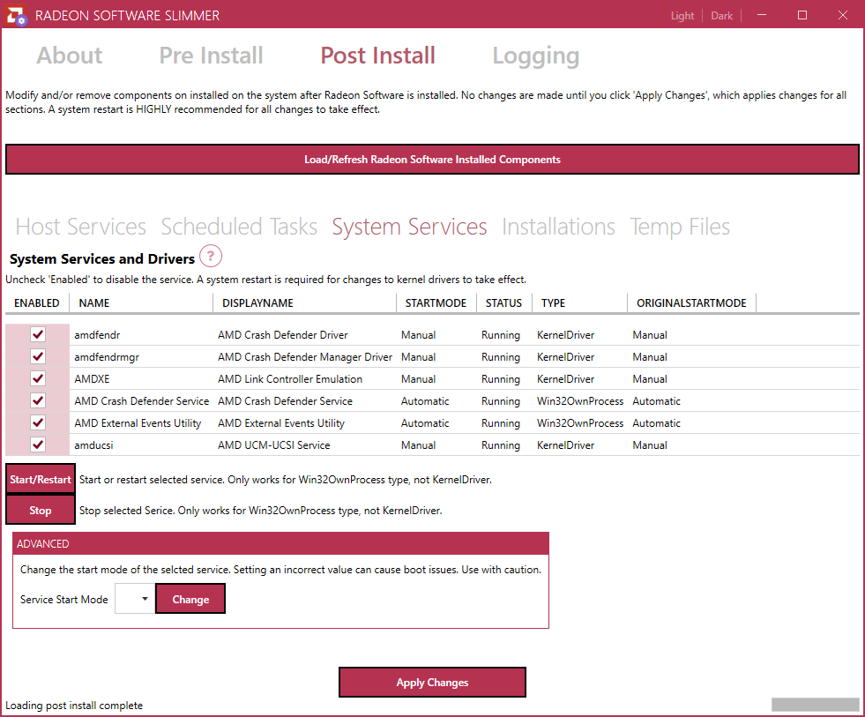
Task: Open the System Services help question mark
Action: tap(210, 256)
